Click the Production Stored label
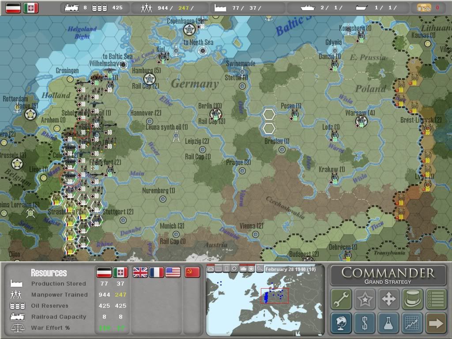The width and height of the screenshot is (452, 339). click(x=59, y=284)
